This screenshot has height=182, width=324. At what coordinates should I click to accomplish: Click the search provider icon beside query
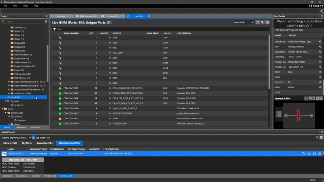click(34, 138)
